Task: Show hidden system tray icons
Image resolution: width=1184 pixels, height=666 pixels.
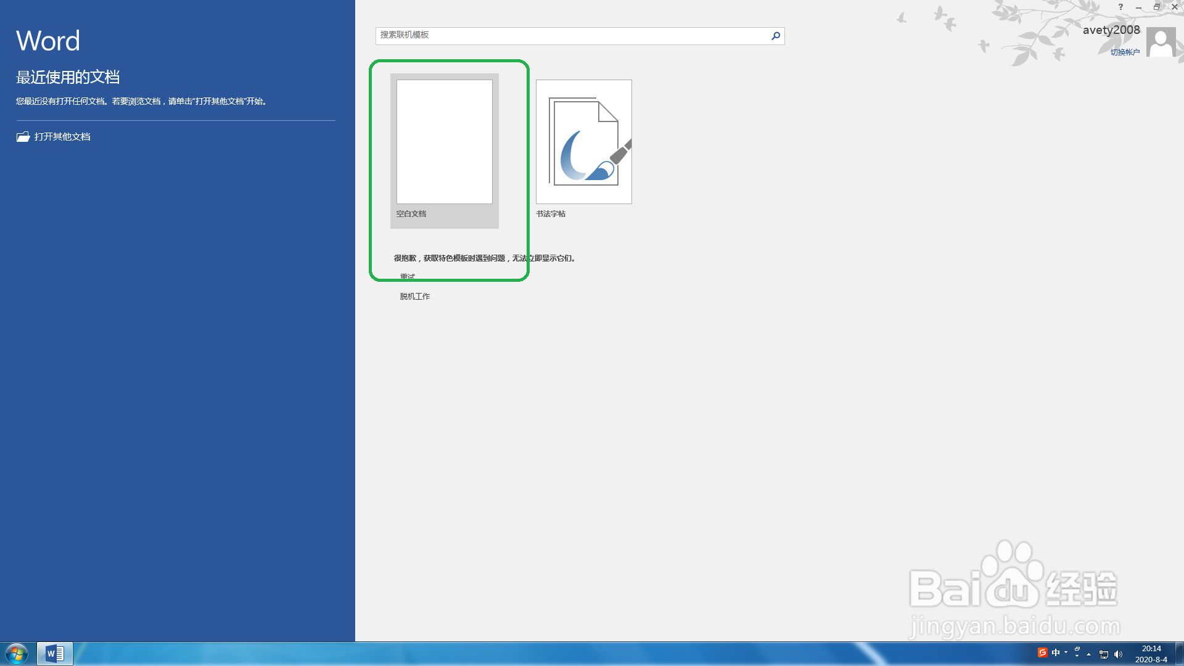Action: (x=1088, y=654)
